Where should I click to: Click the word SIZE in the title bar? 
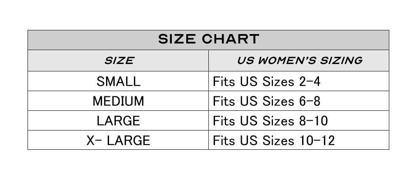(177, 39)
